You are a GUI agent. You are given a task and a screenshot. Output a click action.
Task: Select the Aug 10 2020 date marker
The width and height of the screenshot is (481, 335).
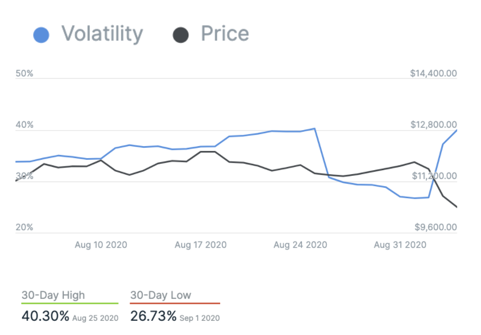pos(101,245)
